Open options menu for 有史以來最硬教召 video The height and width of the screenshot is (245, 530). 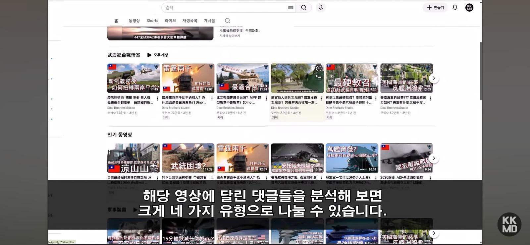click(x=376, y=98)
